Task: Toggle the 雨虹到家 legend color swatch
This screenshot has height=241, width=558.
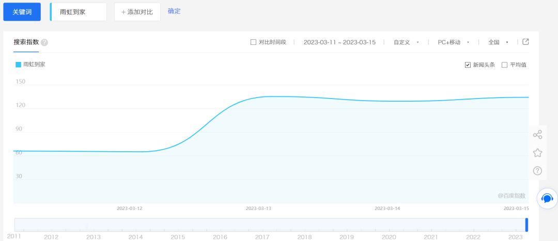Action: pyautogui.click(x=18, y=65)
